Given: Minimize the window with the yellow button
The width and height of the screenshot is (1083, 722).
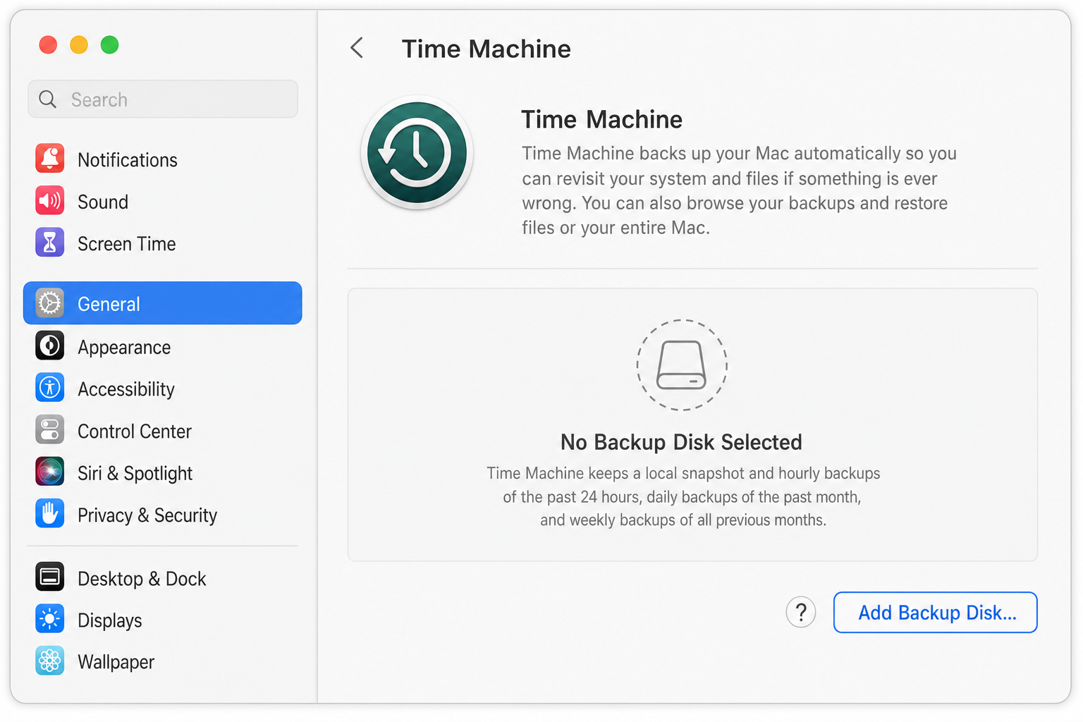Looking at the screenshot, I should (x=79, y=45).
